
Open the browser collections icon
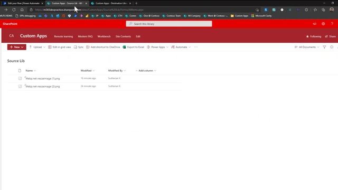point(323,9)
